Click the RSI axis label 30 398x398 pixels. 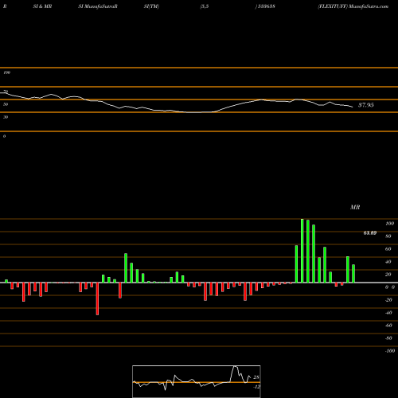coord(6,117)
